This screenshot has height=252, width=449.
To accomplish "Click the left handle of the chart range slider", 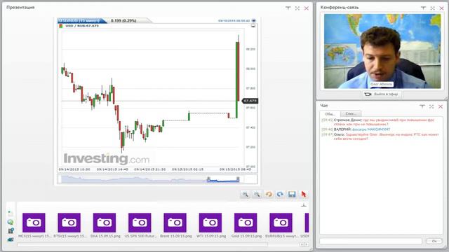I will coord(208,179).
